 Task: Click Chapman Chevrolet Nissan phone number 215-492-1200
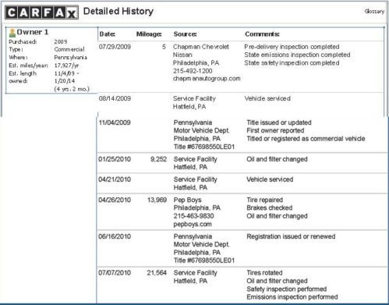[193, 71]
